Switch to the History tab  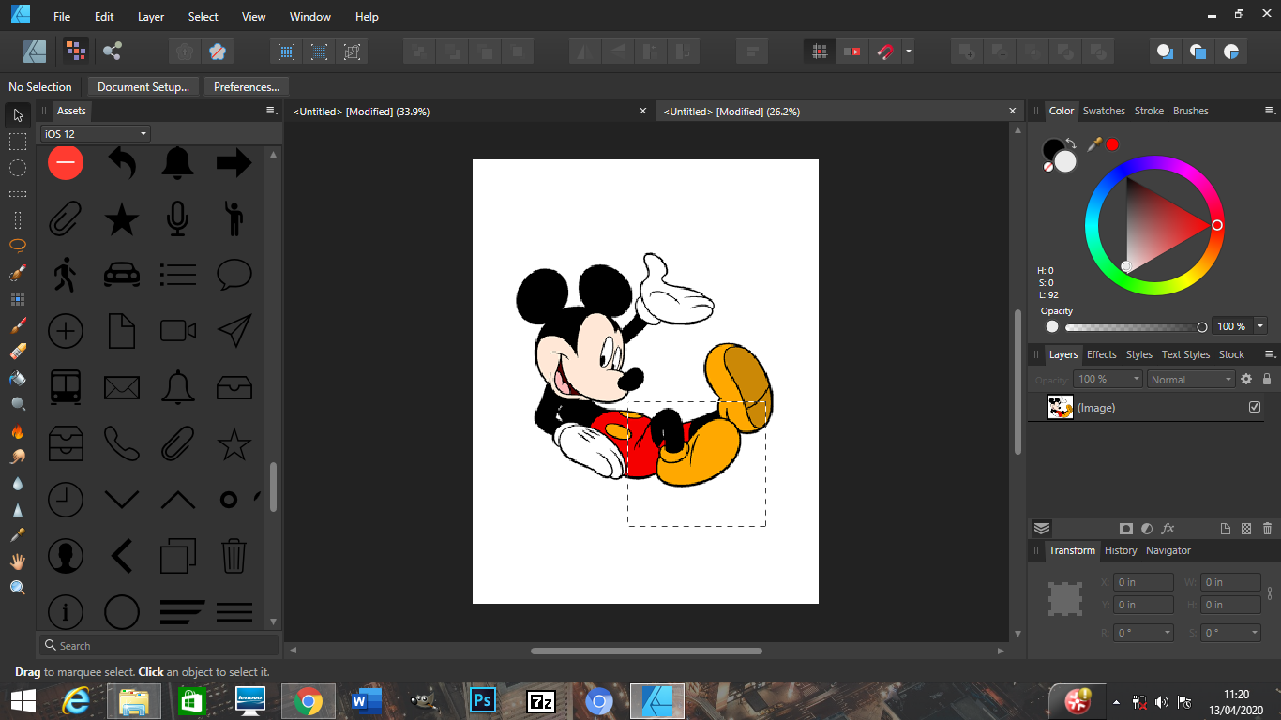point(1121,550)
